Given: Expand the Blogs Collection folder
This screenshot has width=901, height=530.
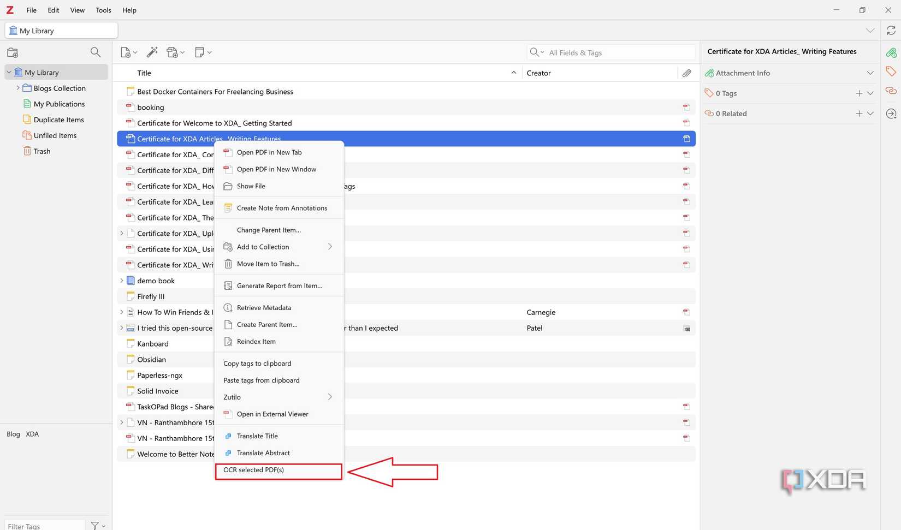Looking at the screenshot, I should (18, 88).
